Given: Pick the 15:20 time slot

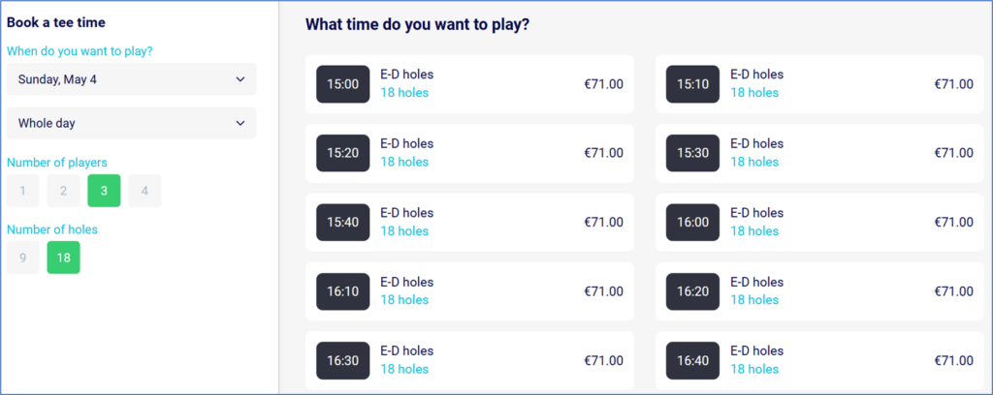Looking at the screenshot, I should click(x=342, y=153).
